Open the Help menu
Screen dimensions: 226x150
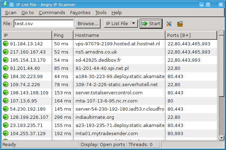(117, 13)
